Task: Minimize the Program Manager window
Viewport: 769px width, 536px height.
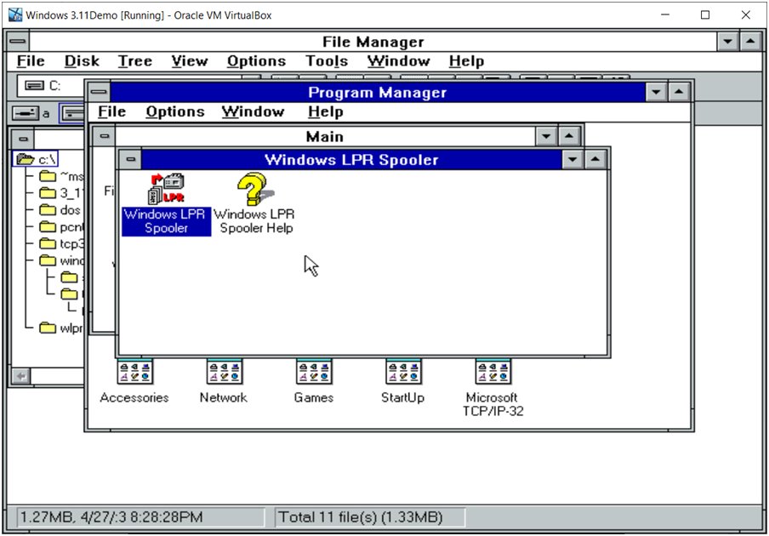Action: click(x=656, y=92)
